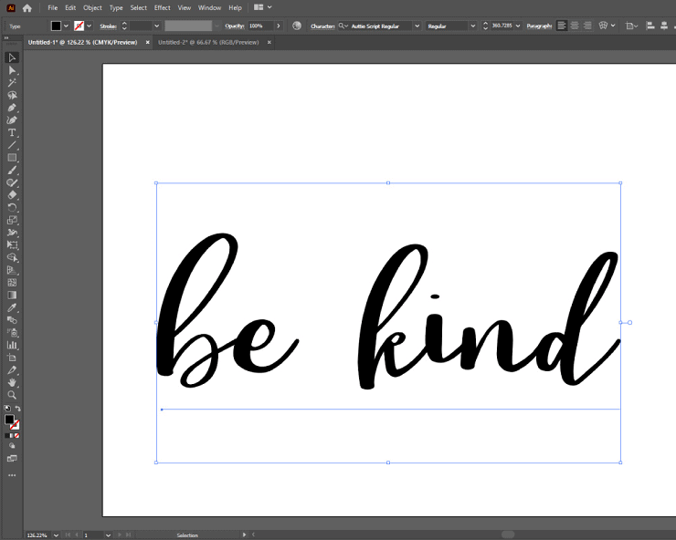This screenshot has width=676, height=540.
Task: Open the font family dropdown
Action: click(x=417, y=26)
